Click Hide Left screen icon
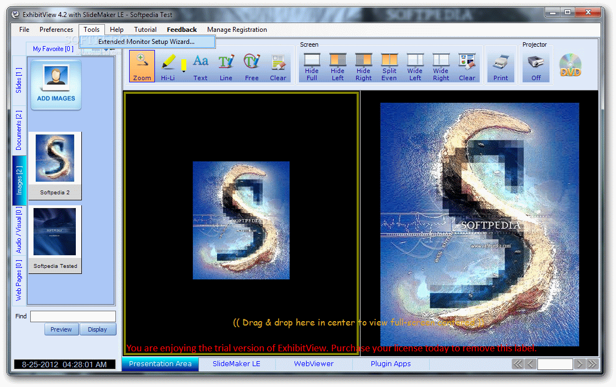Viewport: 616px width, 387px height. tap(337, 67)
